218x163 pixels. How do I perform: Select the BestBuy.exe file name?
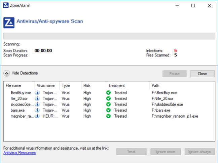pyautogui.click(x=21, y=93)
